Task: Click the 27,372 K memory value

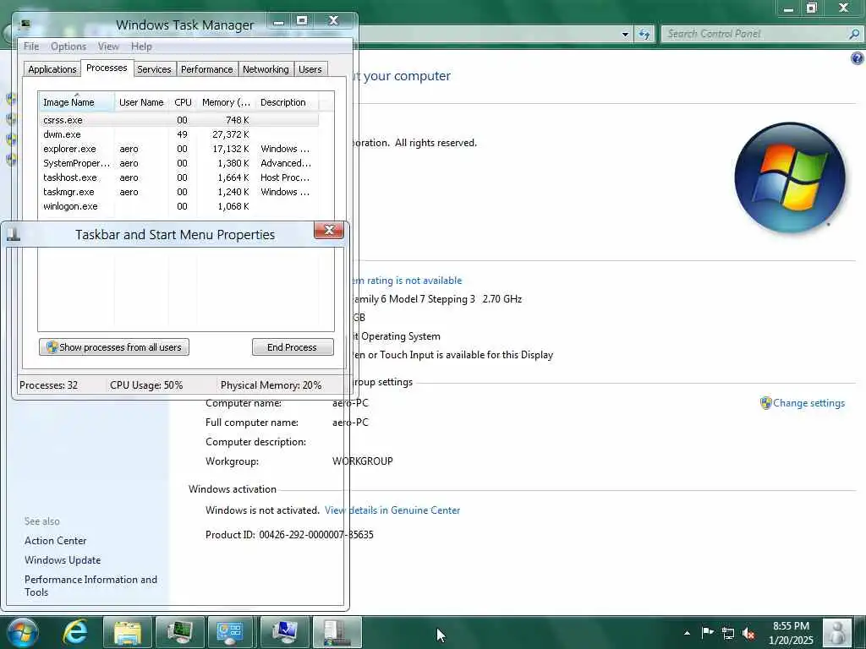Action: pos(230,134)
